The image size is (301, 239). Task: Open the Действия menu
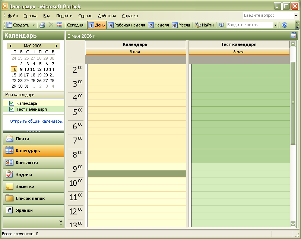coord(107,16)
